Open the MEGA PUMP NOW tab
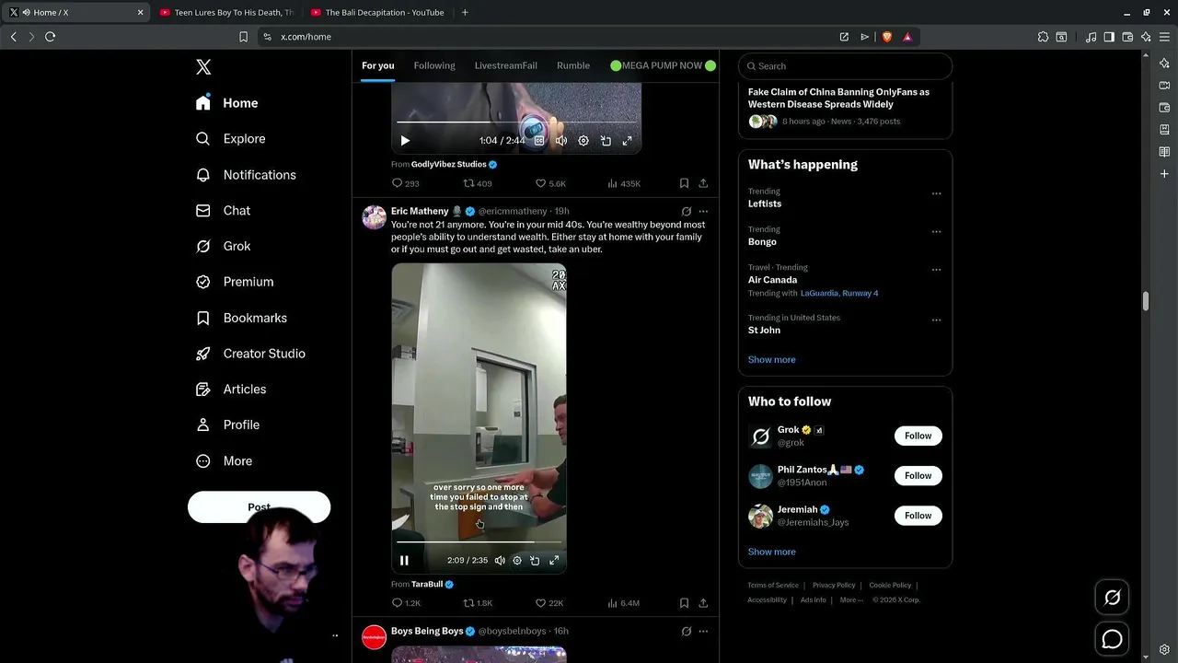 663,65
